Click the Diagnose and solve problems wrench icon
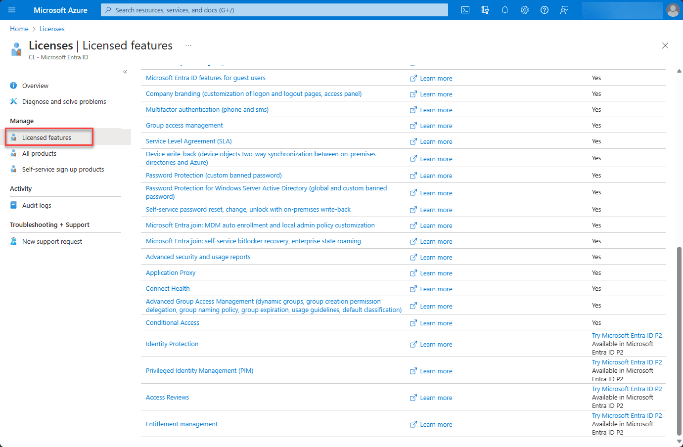683x447 pixels. pyautogui.click(x=13, y=101)
